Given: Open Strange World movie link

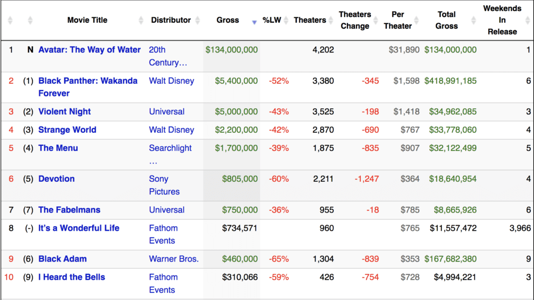Looking at the screenshot, I should 67,130.
